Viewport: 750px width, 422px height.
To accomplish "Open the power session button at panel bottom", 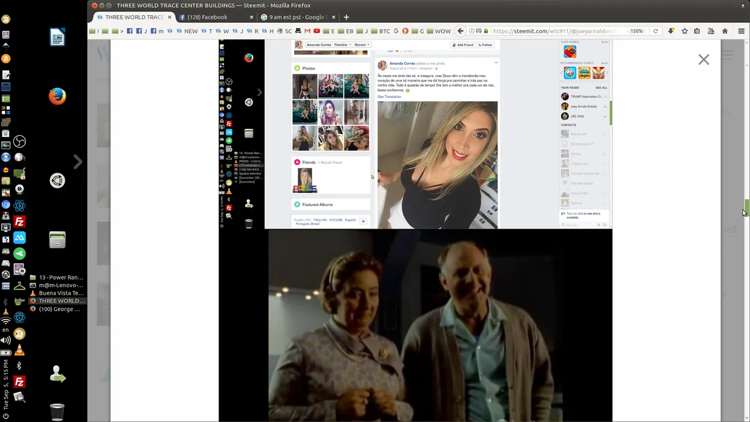I will pos(6,416).
